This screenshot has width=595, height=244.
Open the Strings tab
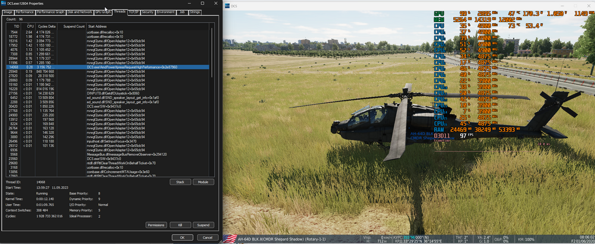(x=195, y=12)
